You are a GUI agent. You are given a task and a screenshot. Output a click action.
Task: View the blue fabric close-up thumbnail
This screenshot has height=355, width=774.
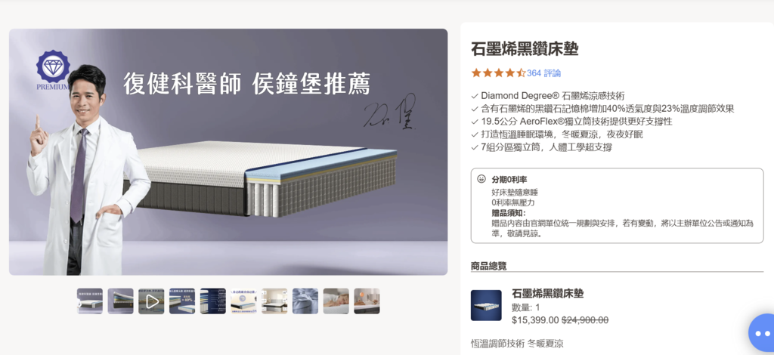(x=305, y=301)
